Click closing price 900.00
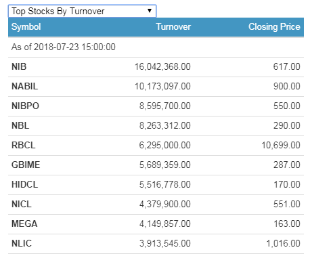Screen dimensions: 310x254 point(287,86)
